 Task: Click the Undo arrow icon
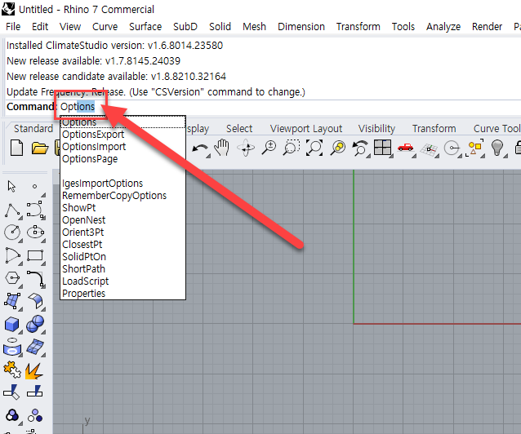pos(200,148)
